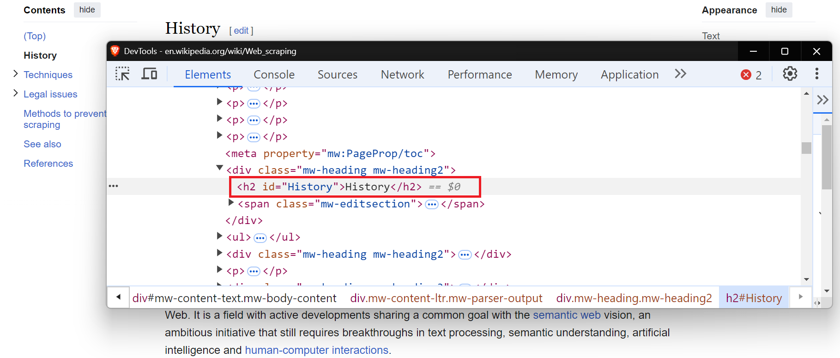The image size is (840, 358).
Task: Hide the Appearance panel
Action: click(779, 10)
